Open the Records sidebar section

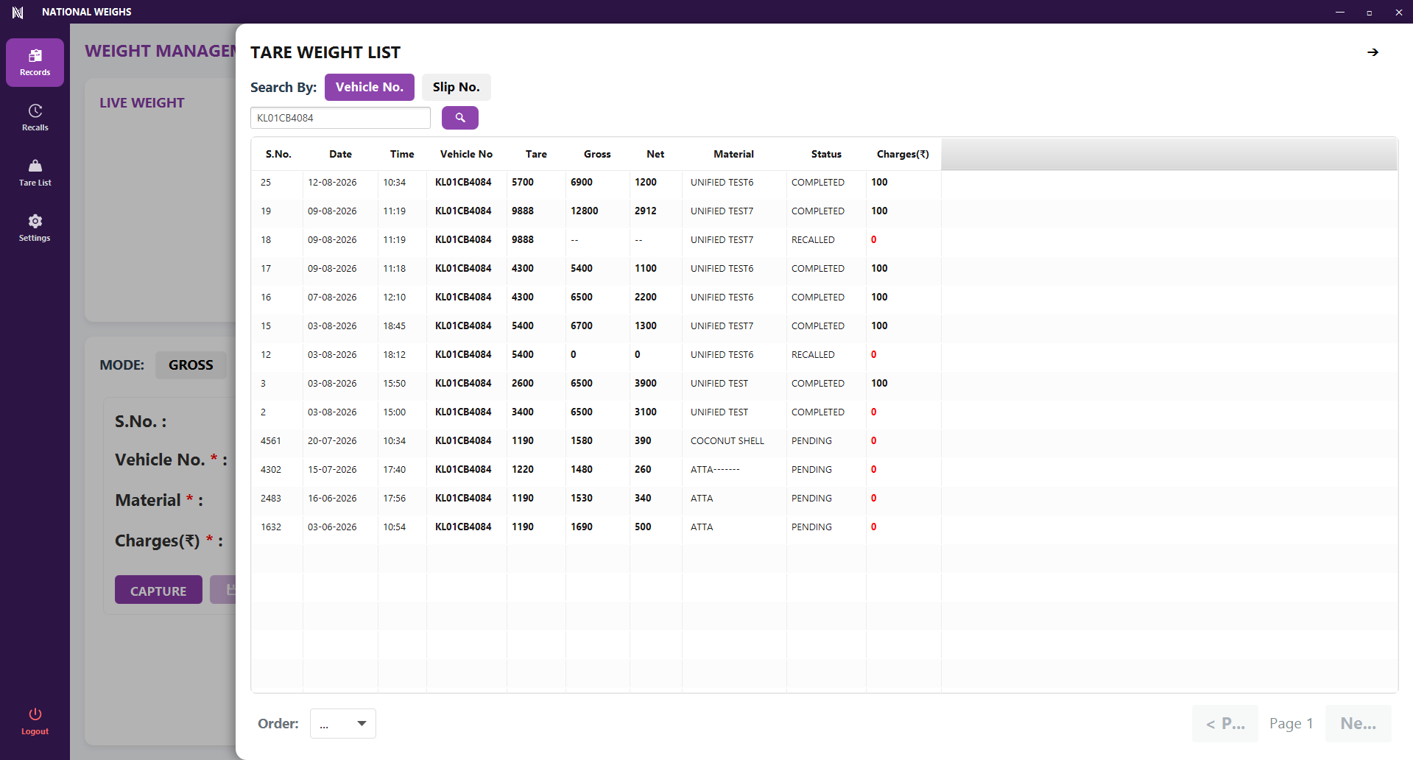pyautogui.click(x=35, y=63)
